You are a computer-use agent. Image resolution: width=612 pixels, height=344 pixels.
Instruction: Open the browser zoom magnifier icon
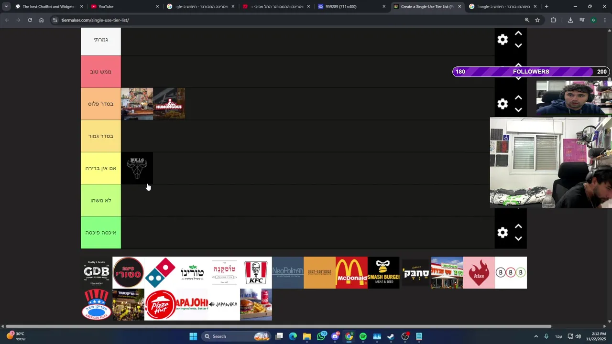point(527,20)
